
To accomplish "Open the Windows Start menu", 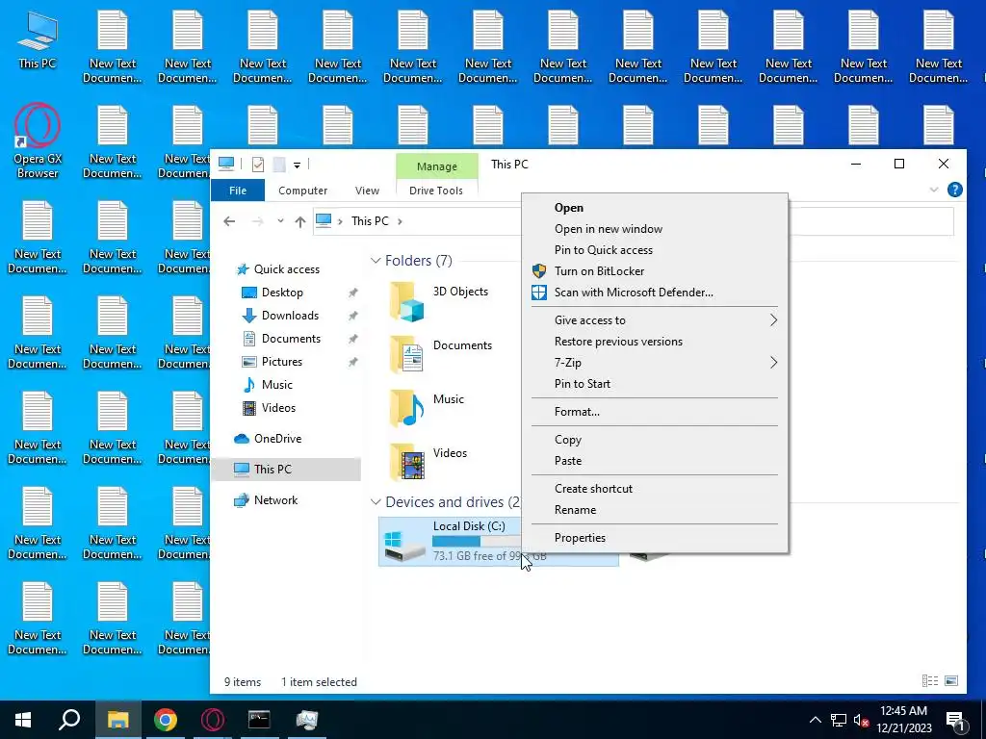I will click(23, 720).
